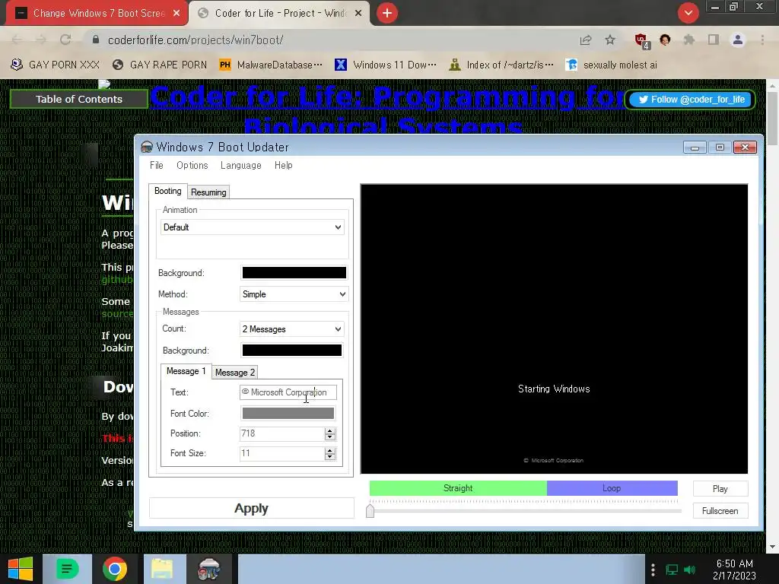Click the Fullscreen button
Viewport: 779px width, 584px height.
720,511
